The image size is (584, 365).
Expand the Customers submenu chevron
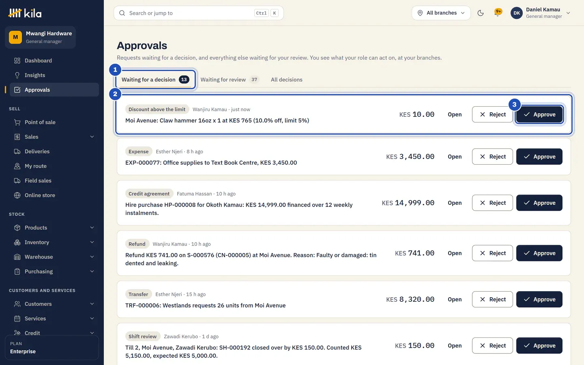click(x=92, y=304)
